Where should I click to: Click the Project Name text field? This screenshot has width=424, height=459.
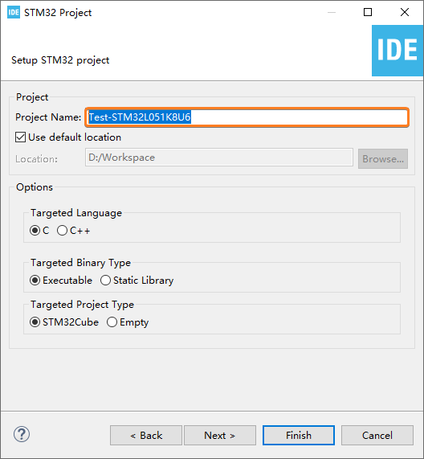[x=247, y=117]
